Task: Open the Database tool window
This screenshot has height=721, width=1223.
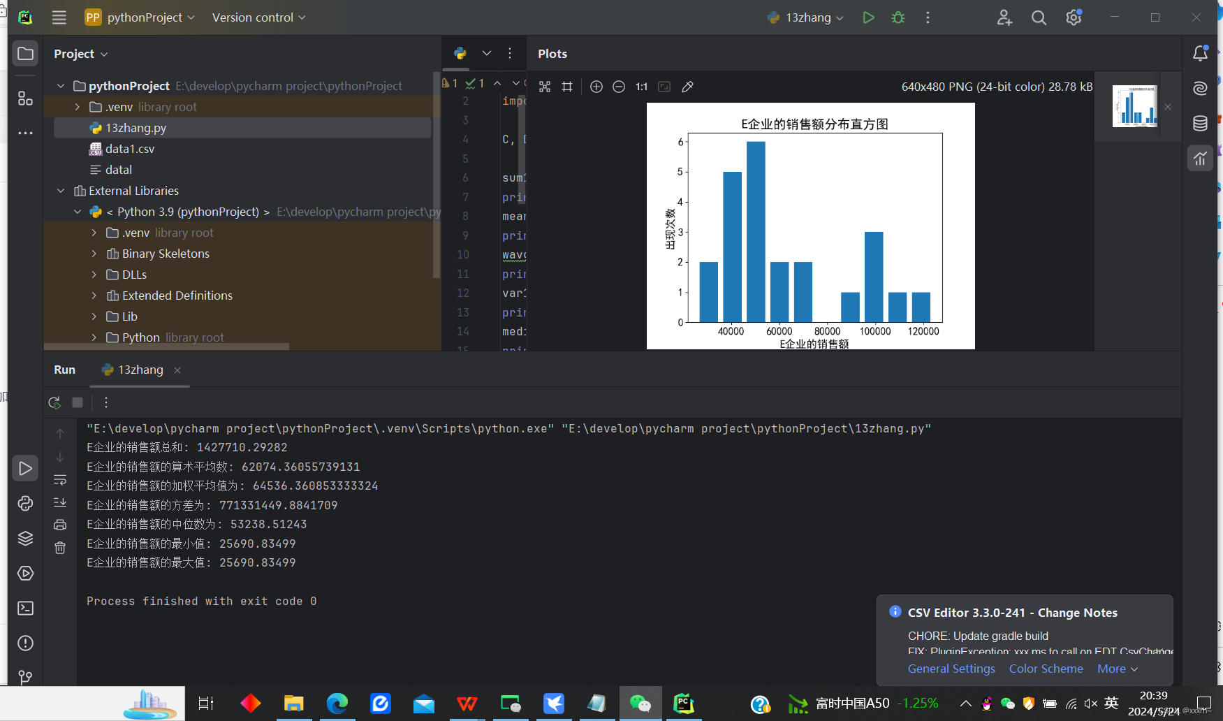Action: pyautogui.click(x=1200, y=123)
